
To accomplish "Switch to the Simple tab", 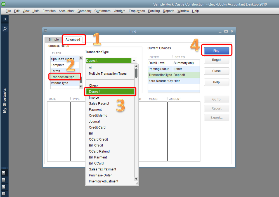I will pos(54,39).
